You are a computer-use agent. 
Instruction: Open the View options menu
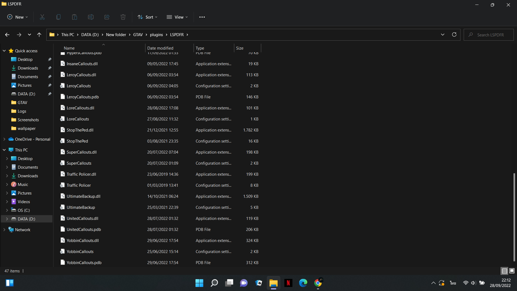(177, 17)
